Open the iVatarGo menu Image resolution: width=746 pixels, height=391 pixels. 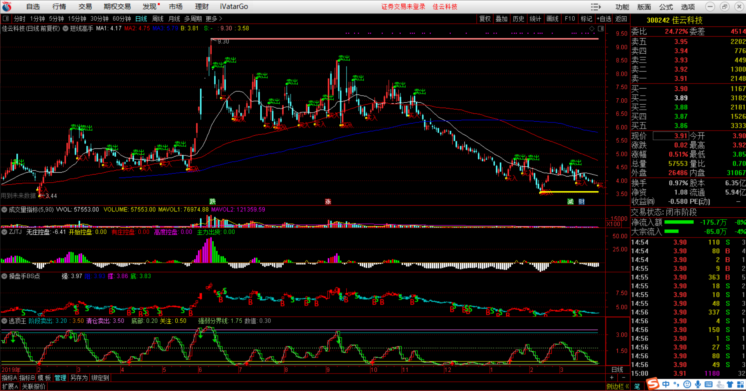[234, 7]
